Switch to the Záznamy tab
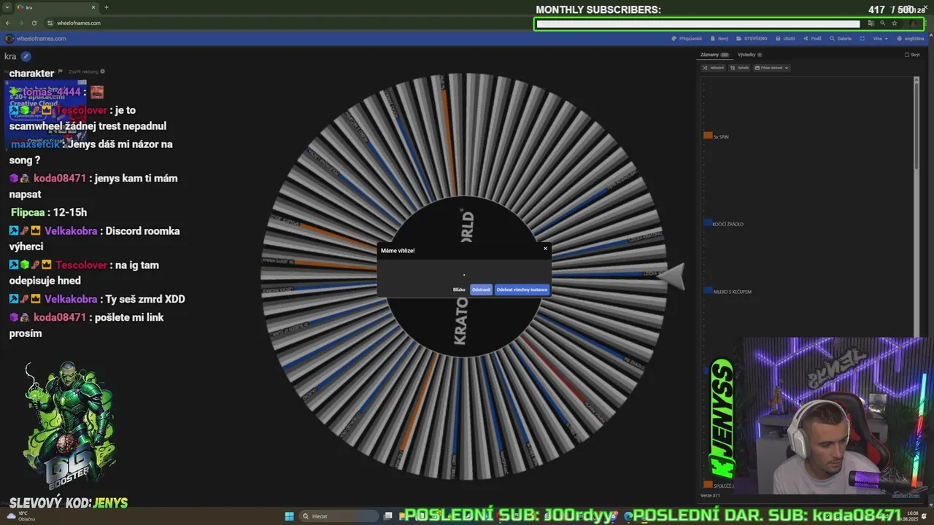The height and width of the screenshot is (525, 934). pyautogui.click(x=714, y=55)
